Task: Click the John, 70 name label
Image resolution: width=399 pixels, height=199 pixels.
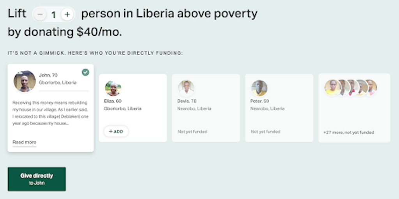Action: tap(48, 75)
